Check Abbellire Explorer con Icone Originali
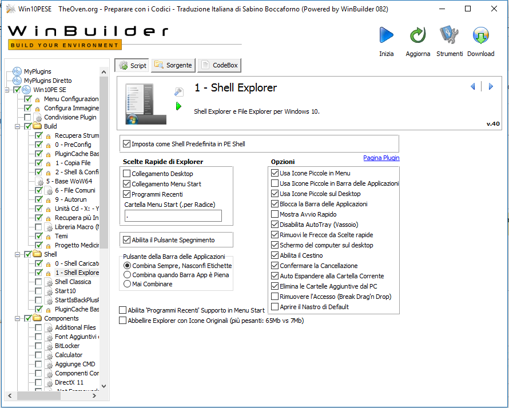Viewport: 509px width, 408px height. [x=122, y=321]
